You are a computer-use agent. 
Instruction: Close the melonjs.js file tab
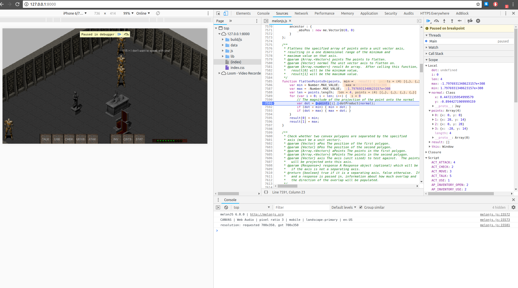[290, 21]
